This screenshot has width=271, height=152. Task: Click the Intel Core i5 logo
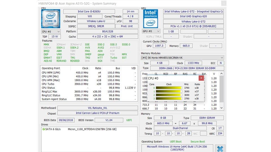(51, 19)
